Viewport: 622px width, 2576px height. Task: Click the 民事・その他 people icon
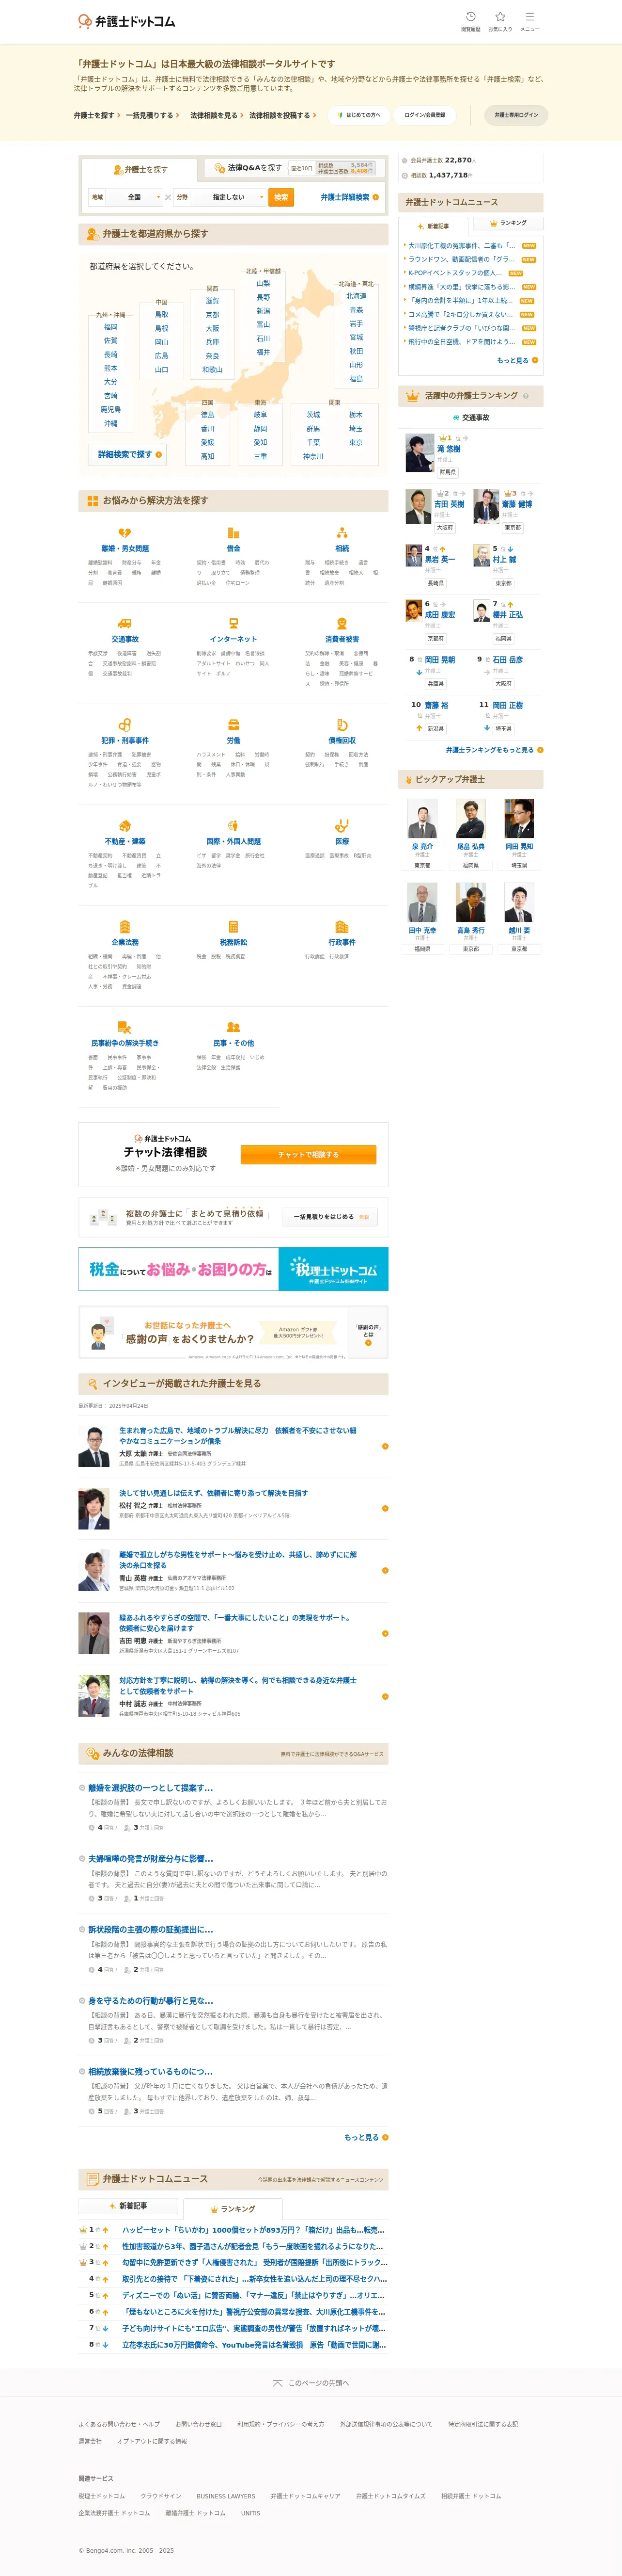pyautogui.click(x=233, y=1027)
